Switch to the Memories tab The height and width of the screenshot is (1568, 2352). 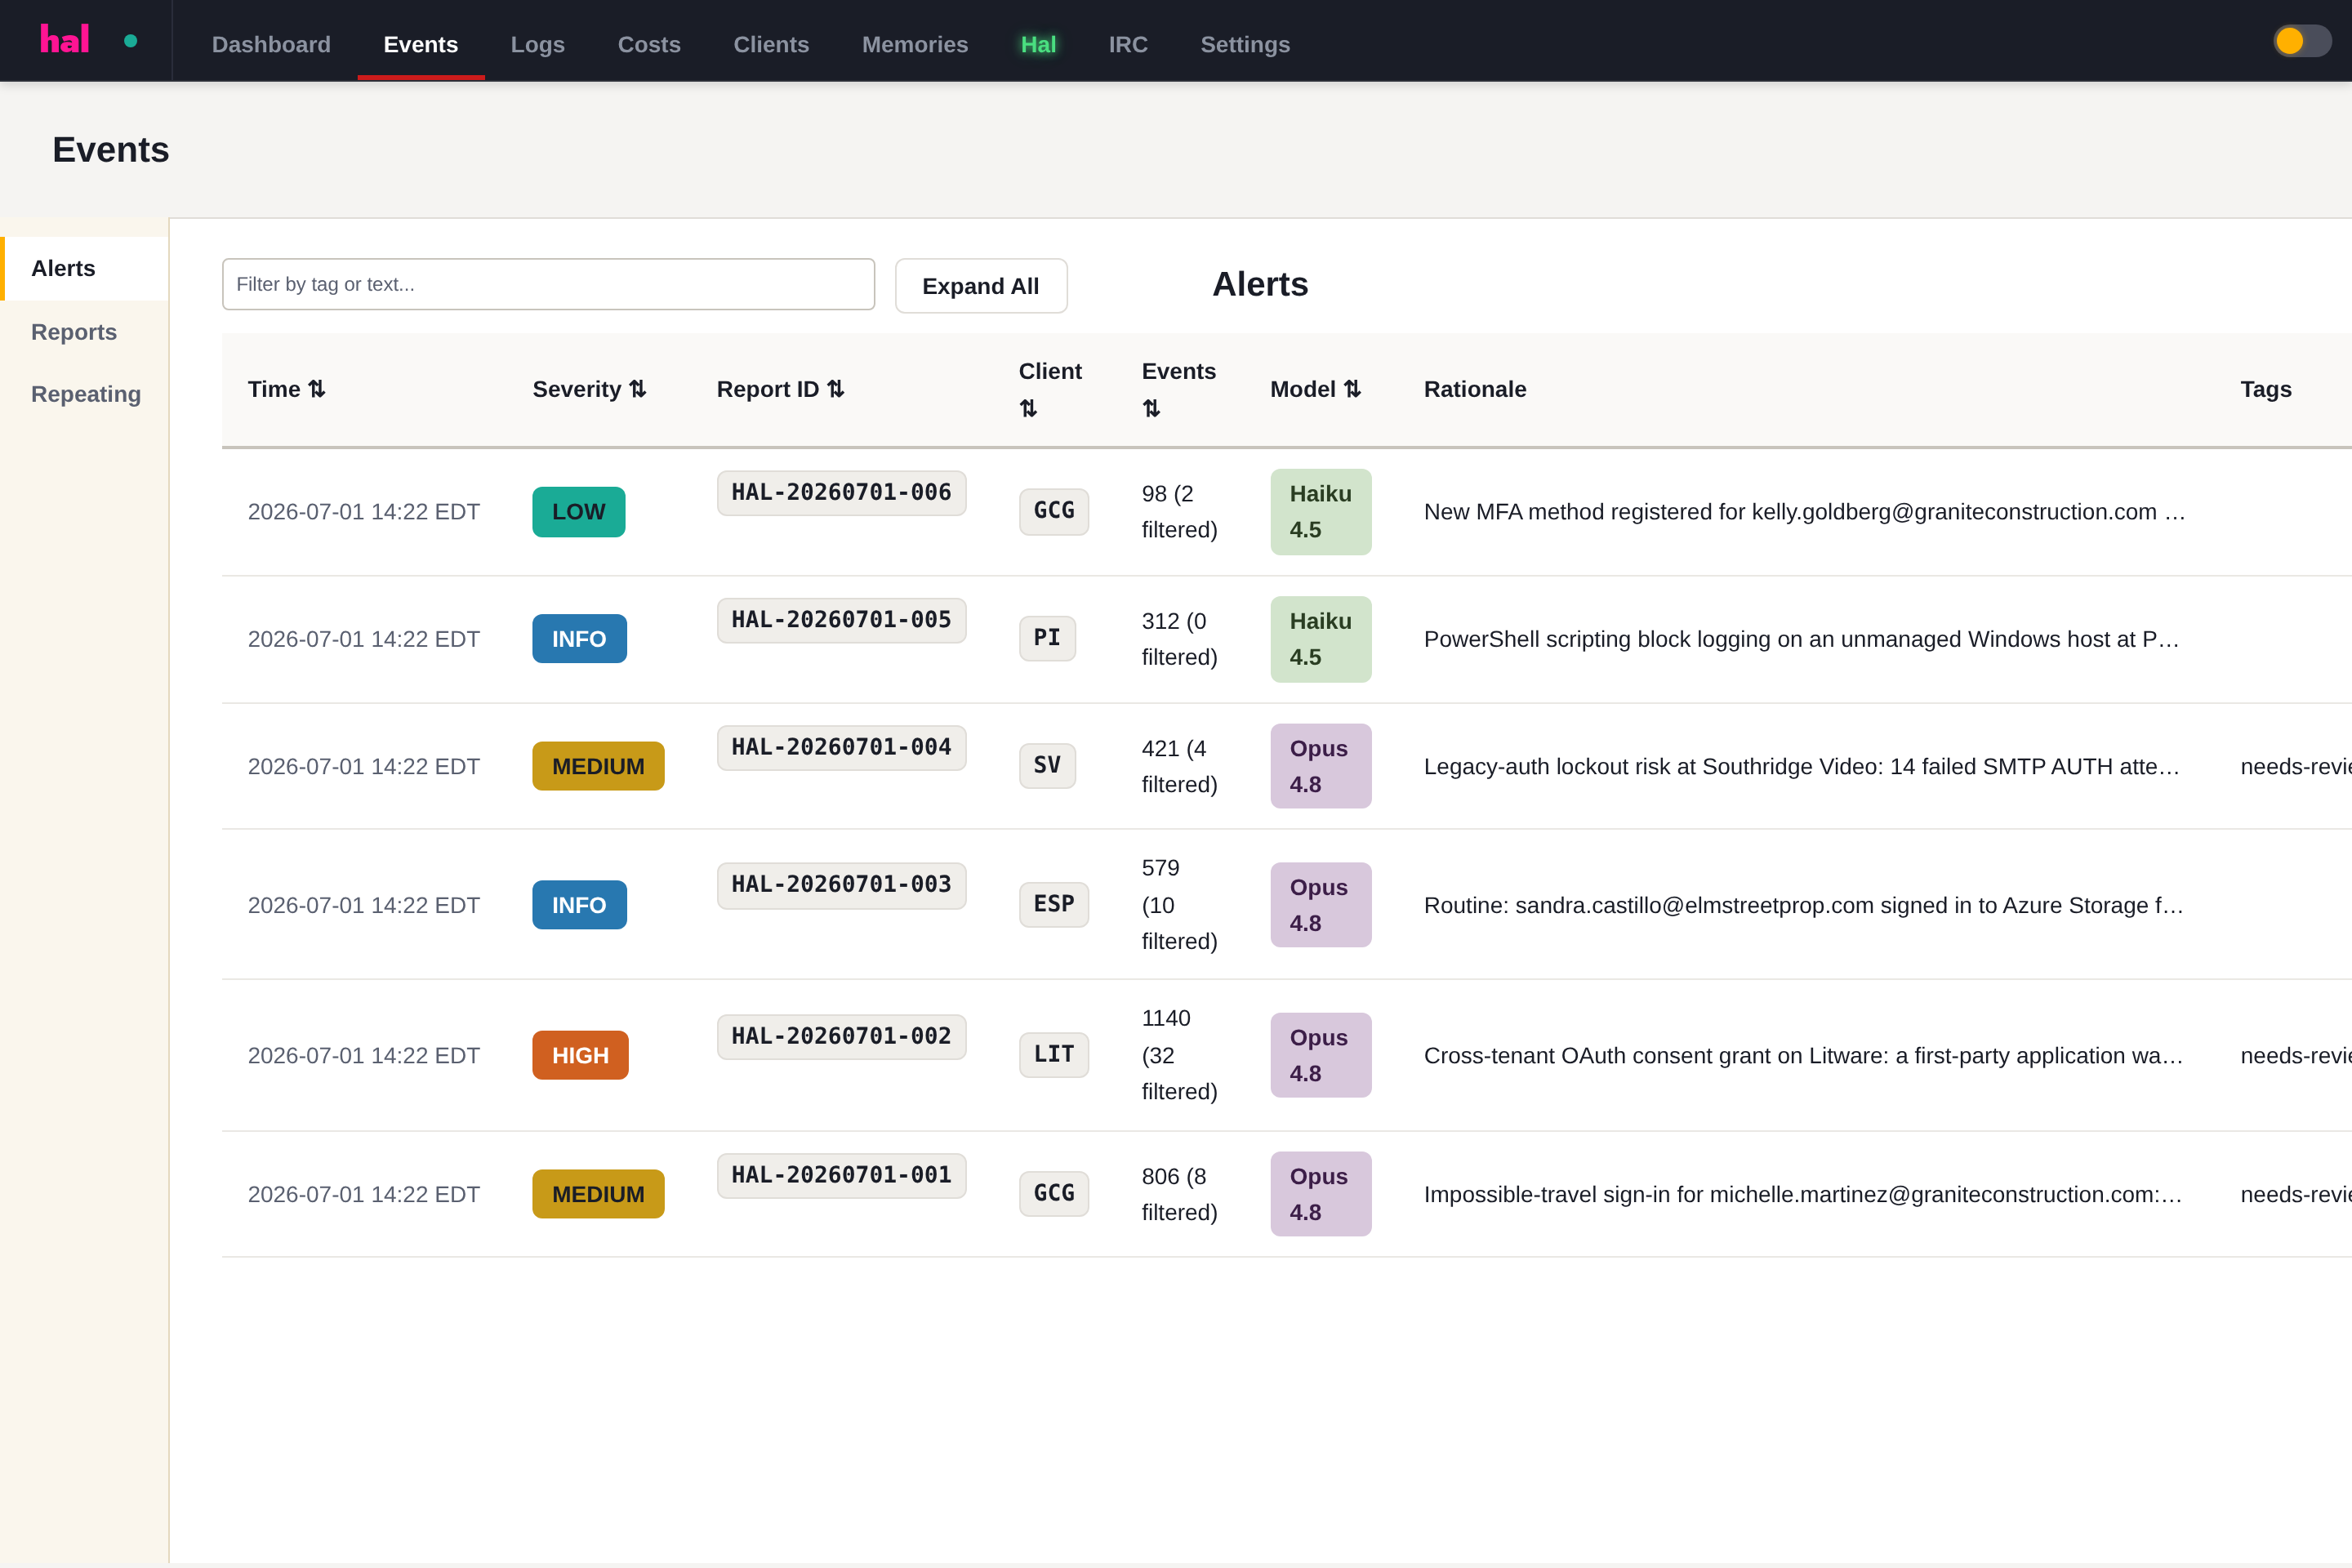point(914,44)
